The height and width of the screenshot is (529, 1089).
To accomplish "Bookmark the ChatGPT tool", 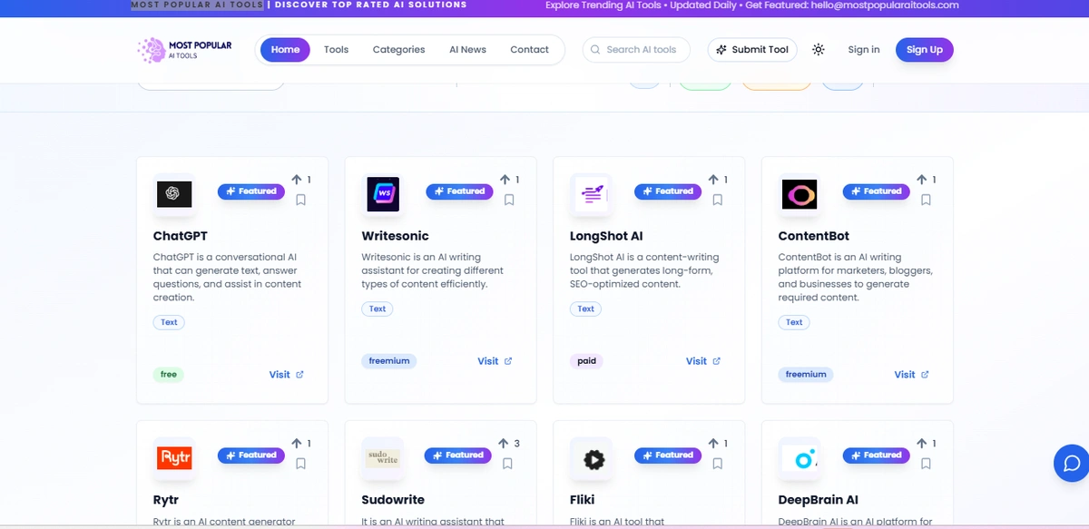I will (300, 199).
